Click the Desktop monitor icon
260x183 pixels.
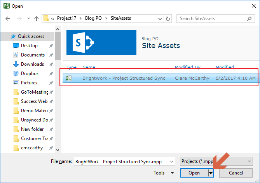pos(16,46)
